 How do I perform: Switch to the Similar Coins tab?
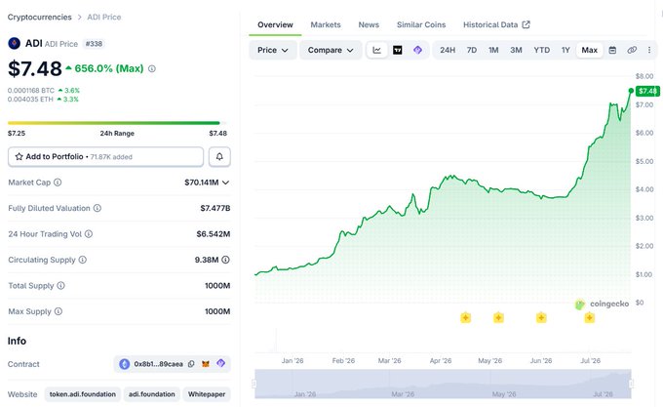(421, 24)
